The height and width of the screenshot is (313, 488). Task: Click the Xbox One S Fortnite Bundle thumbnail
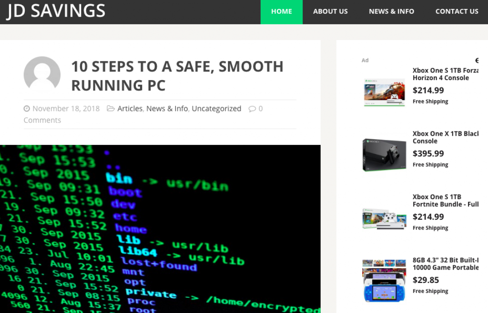385,219
